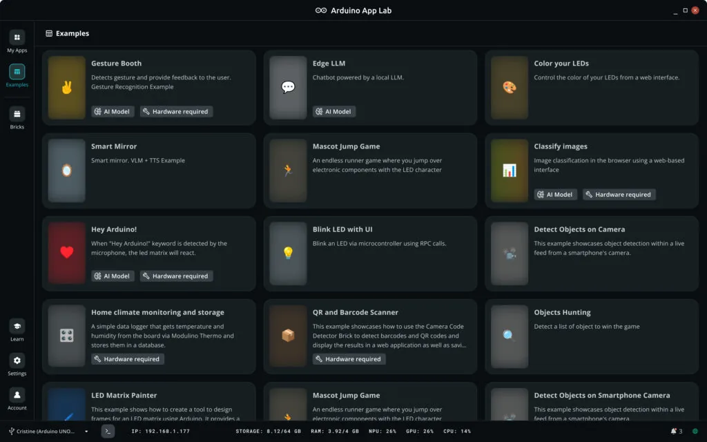
Task: Click the Hey Arduino! red heart icon
Action: [x=67, y=253]
